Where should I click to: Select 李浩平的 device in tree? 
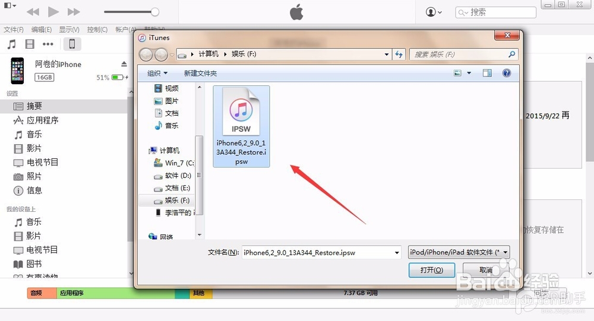[x=175, y=213]
